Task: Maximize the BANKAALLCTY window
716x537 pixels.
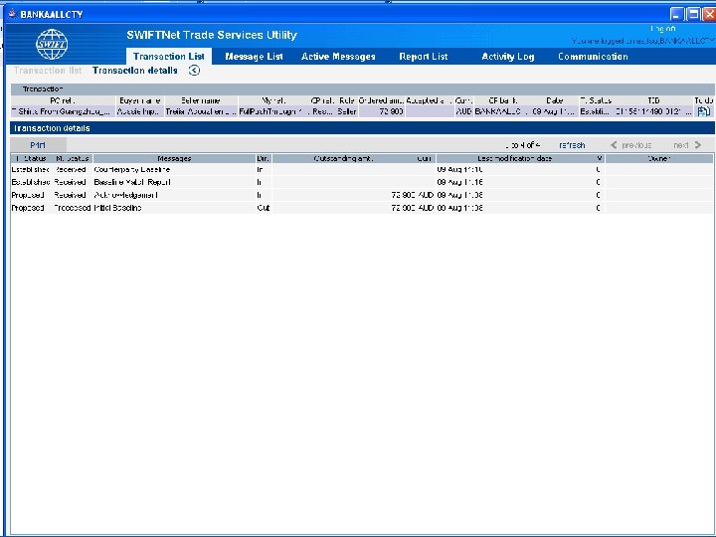Action: 694,14
